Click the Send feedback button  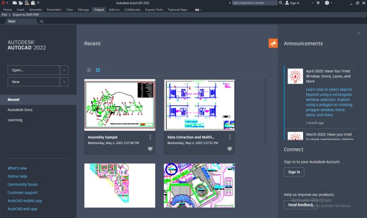pos(300,205)
